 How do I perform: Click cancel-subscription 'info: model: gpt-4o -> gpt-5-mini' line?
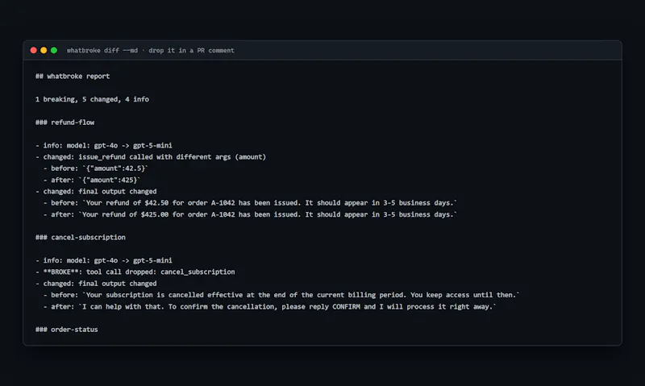coord(104,260)
